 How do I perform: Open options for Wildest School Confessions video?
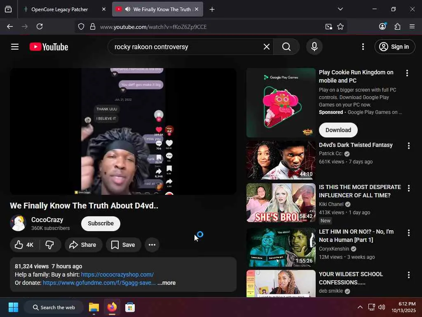click(408, 275)
